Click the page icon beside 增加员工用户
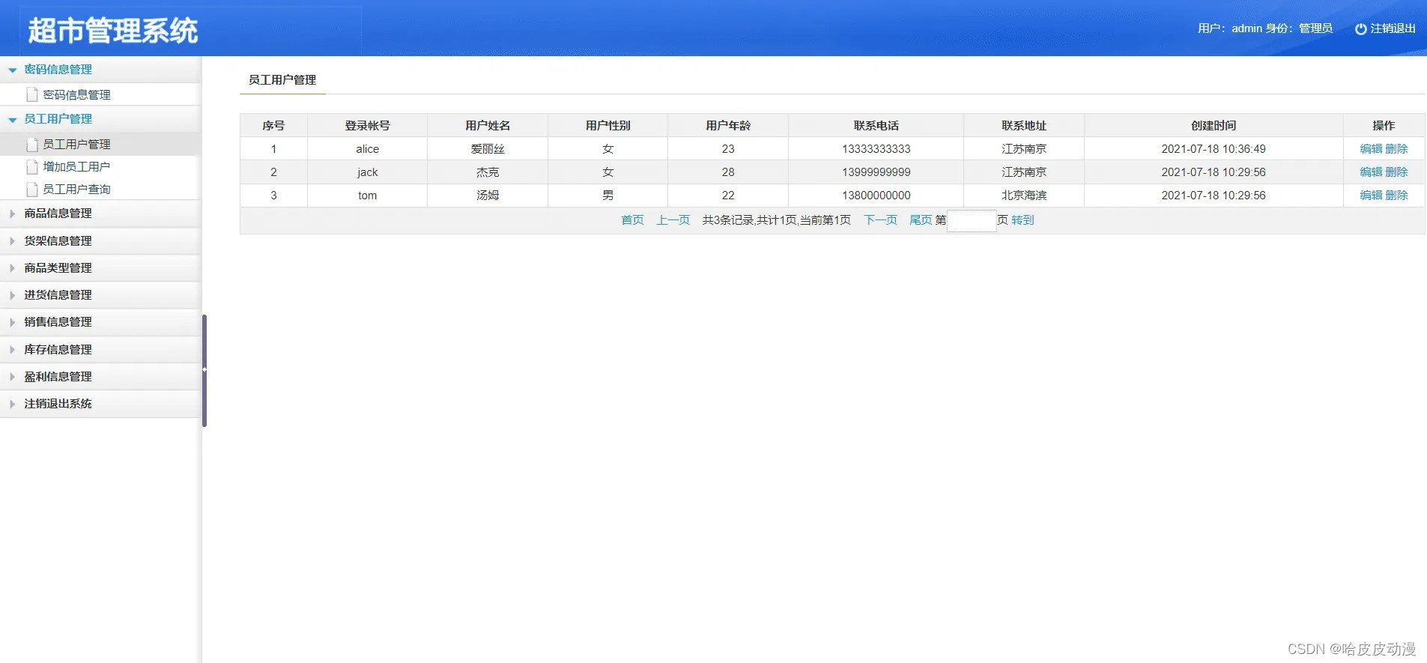The width and height of the screenshot is (1427, 663). coord(32,166)
